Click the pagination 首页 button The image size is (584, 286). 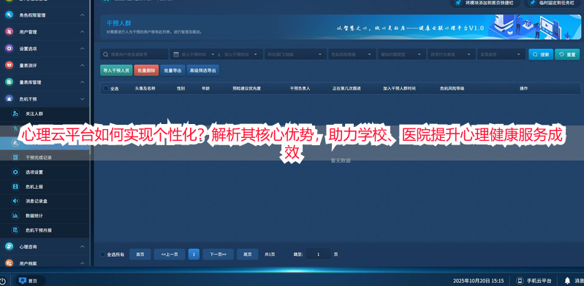tap(140, 255)
